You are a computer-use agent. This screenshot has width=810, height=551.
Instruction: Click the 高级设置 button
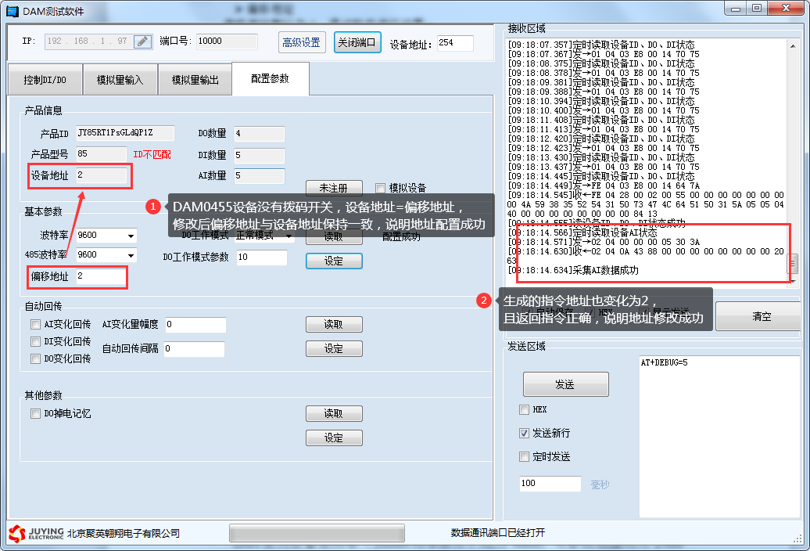point(302,42)
